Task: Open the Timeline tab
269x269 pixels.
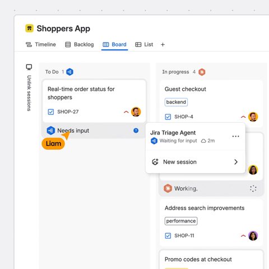Action: tap(41, 44)
